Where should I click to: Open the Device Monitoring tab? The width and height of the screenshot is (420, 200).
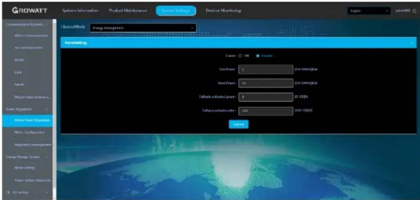point(223,11)
